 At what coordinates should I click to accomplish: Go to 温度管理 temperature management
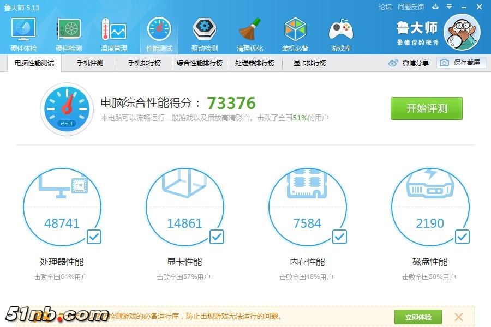coord(113,34)
